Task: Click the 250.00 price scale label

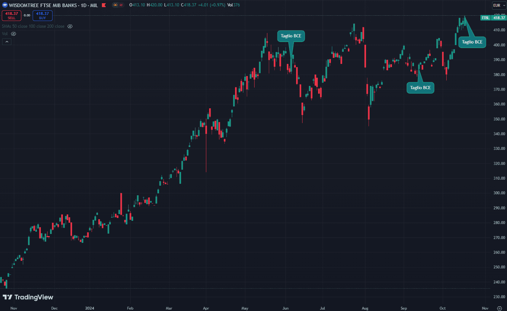Action: (499, 267)
